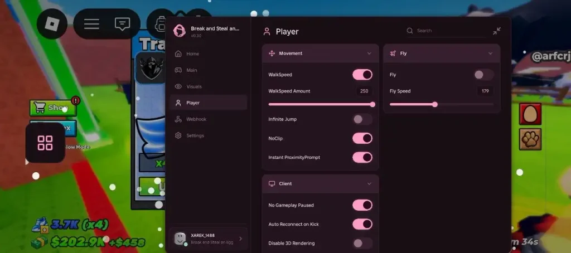Click the pink script hub logo
Image resolution: width=571 pixels, height=253 pixels.
click(x=179, y=31)
